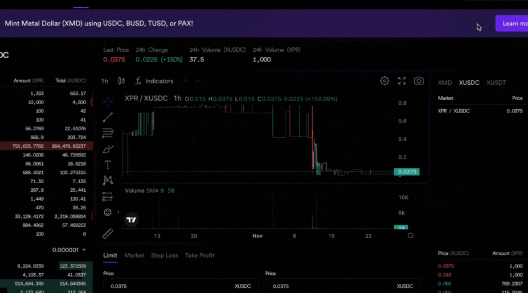This screenshot has width=528, height=293.
Task: Select the XMD markets tab
Action: [x=445, y=82]
